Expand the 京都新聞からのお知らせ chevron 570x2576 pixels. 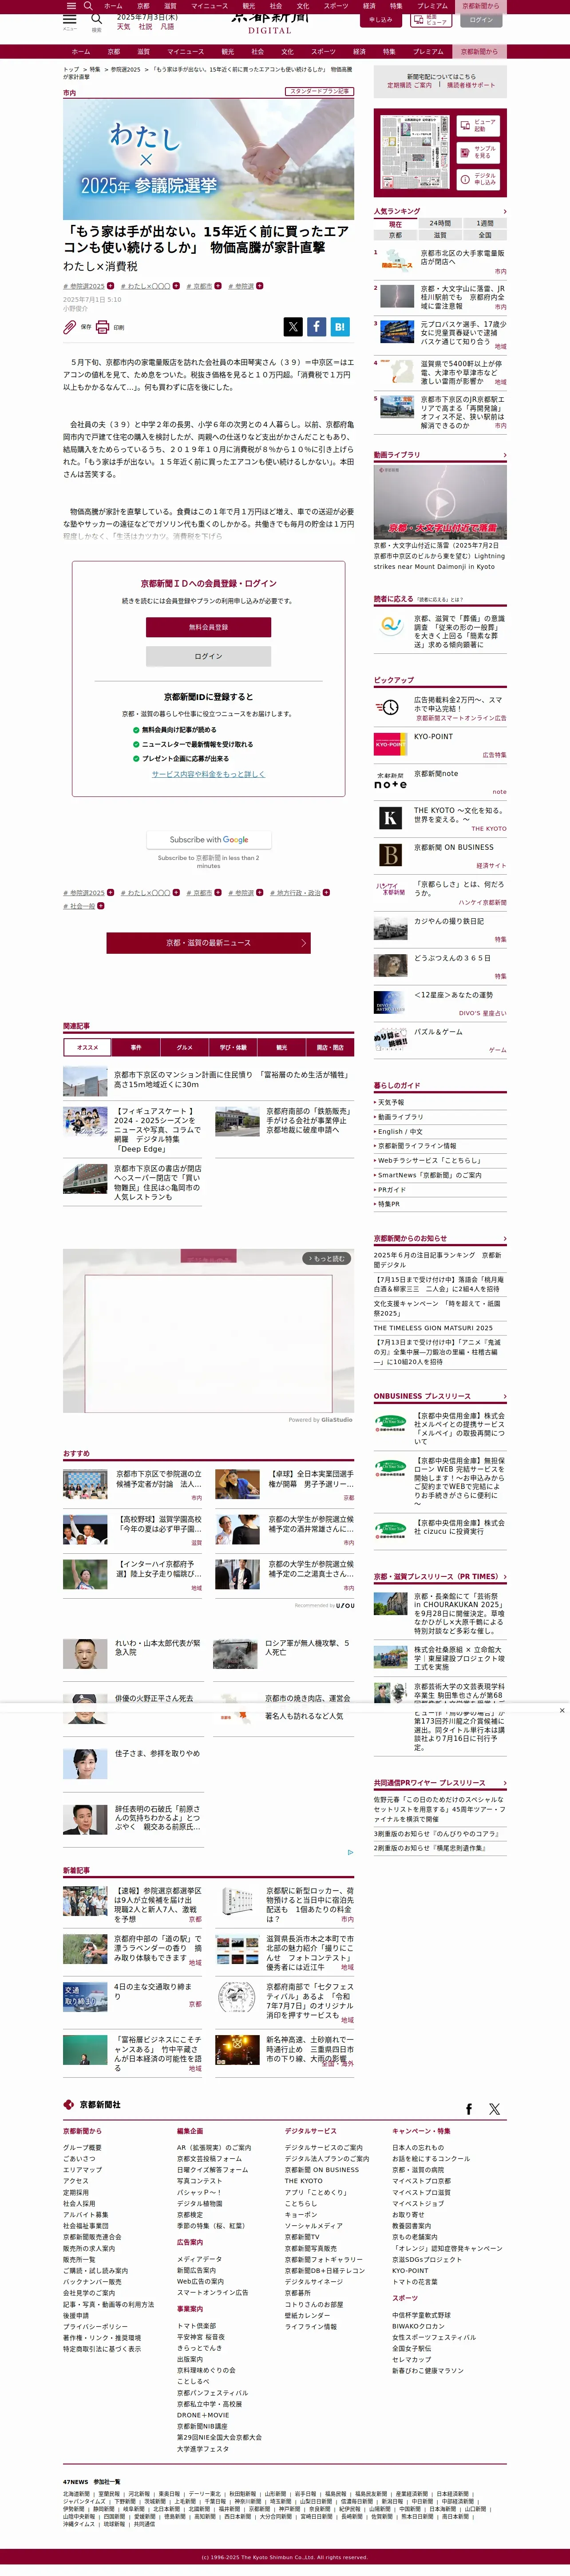[504, 1238]
